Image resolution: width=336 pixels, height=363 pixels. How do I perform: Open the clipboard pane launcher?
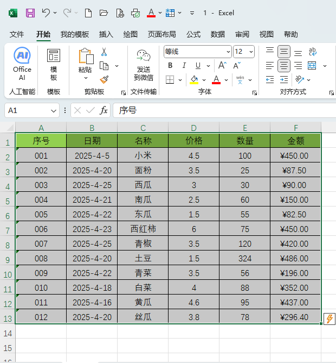click(124, 93)
